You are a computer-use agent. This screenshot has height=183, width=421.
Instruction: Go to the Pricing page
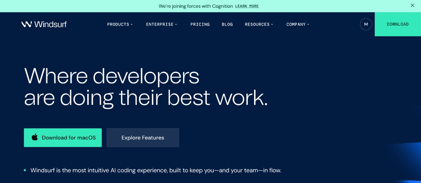(x=200, y=24)
